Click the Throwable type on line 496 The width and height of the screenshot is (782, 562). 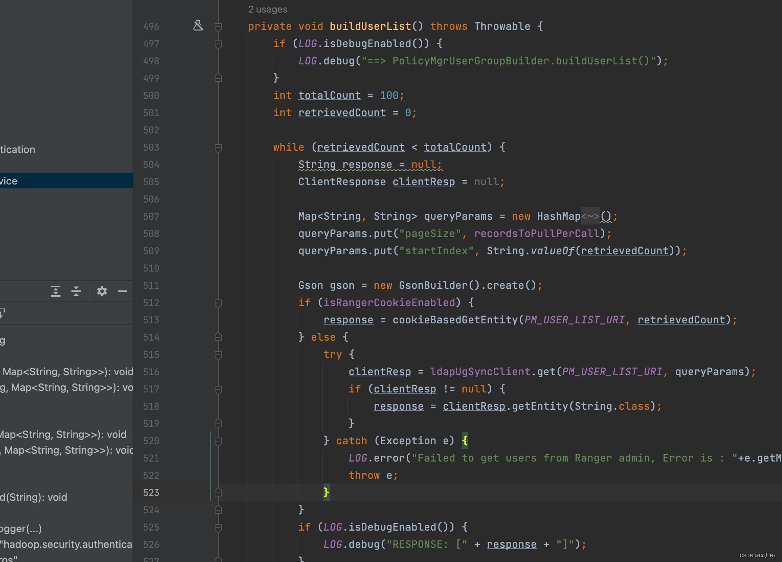[502, 26]
